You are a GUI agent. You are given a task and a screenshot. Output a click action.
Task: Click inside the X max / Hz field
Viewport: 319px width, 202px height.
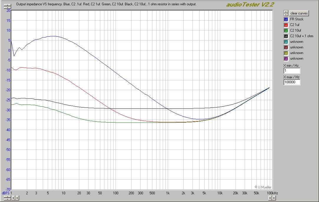click(x=291, y=82)
